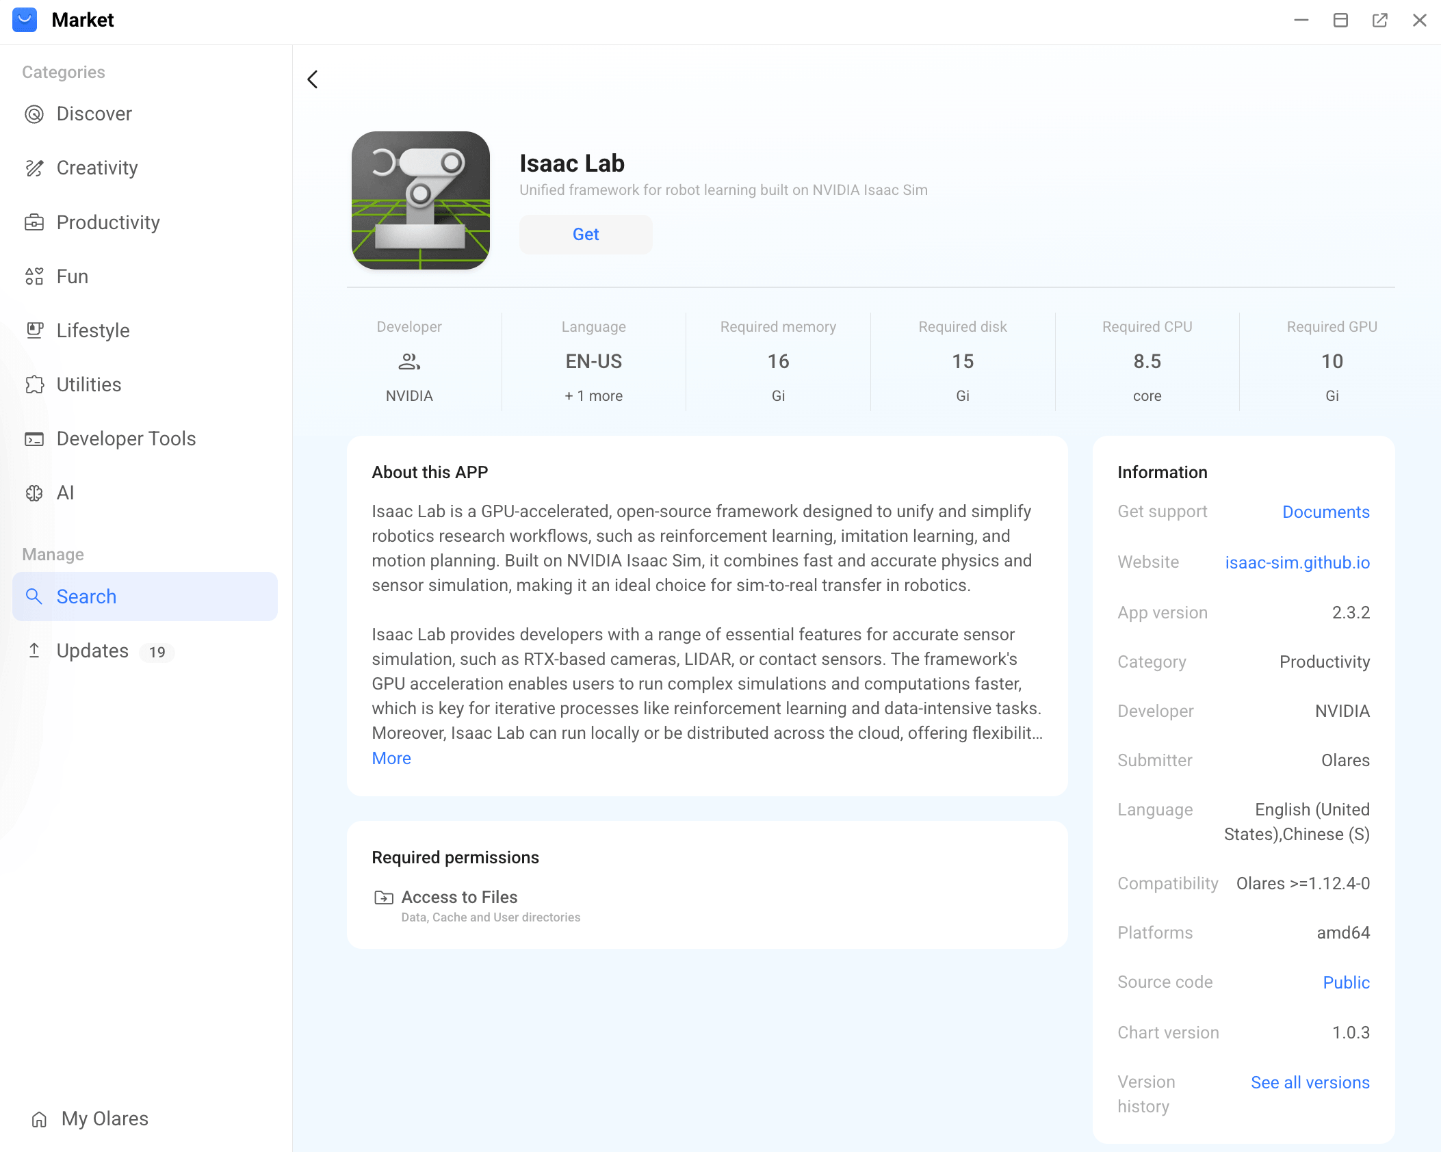Click 'Data, Cache and User directories' text

491,917
